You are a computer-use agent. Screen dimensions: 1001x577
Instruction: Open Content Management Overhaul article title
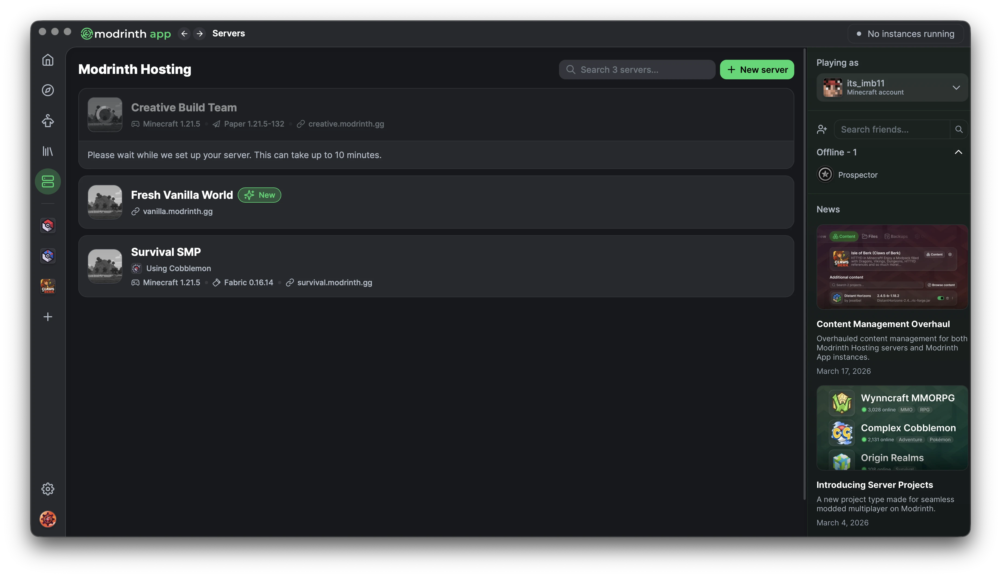883,324
